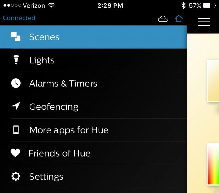
Task: Tap the clock icon for alarms
Action: click(x=16, y=83)
